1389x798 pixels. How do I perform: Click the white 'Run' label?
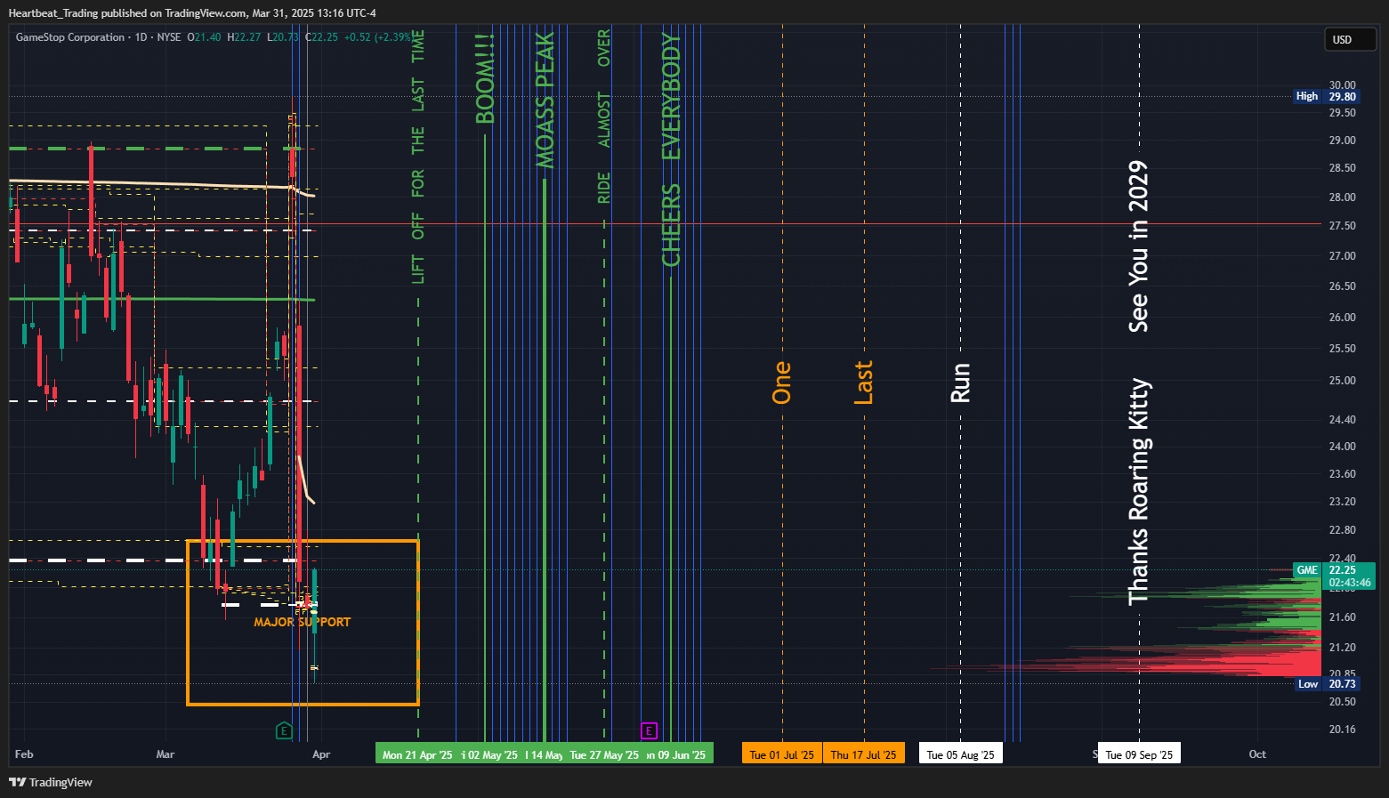[x=960, y=383]
